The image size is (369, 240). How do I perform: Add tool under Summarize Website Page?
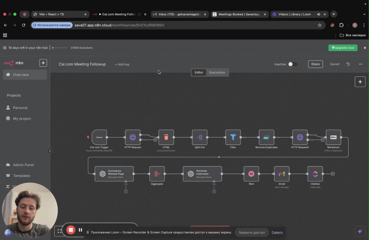(x=126, y=192)
